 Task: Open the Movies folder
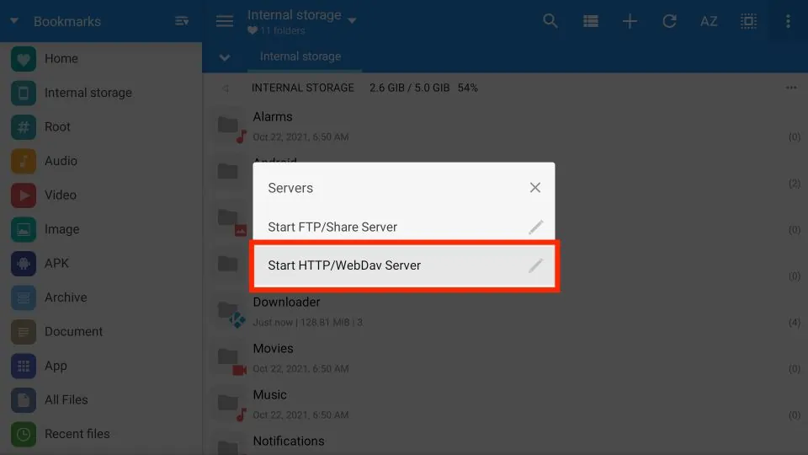[x=505, y=359]
